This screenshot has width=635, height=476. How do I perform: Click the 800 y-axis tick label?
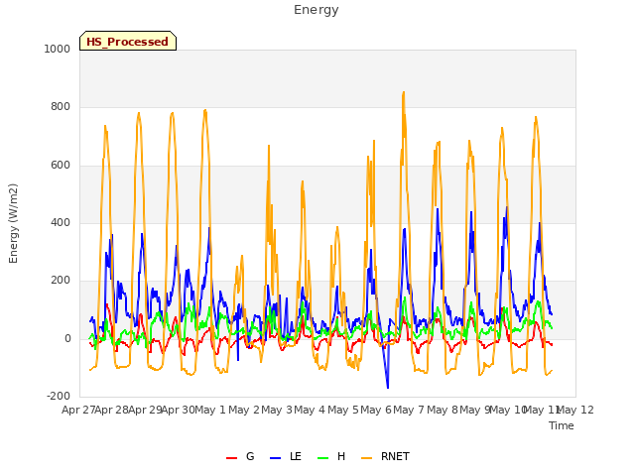61,106
